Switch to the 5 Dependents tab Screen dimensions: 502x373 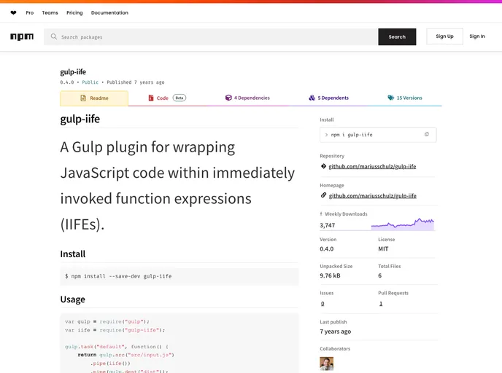(329, 98)
